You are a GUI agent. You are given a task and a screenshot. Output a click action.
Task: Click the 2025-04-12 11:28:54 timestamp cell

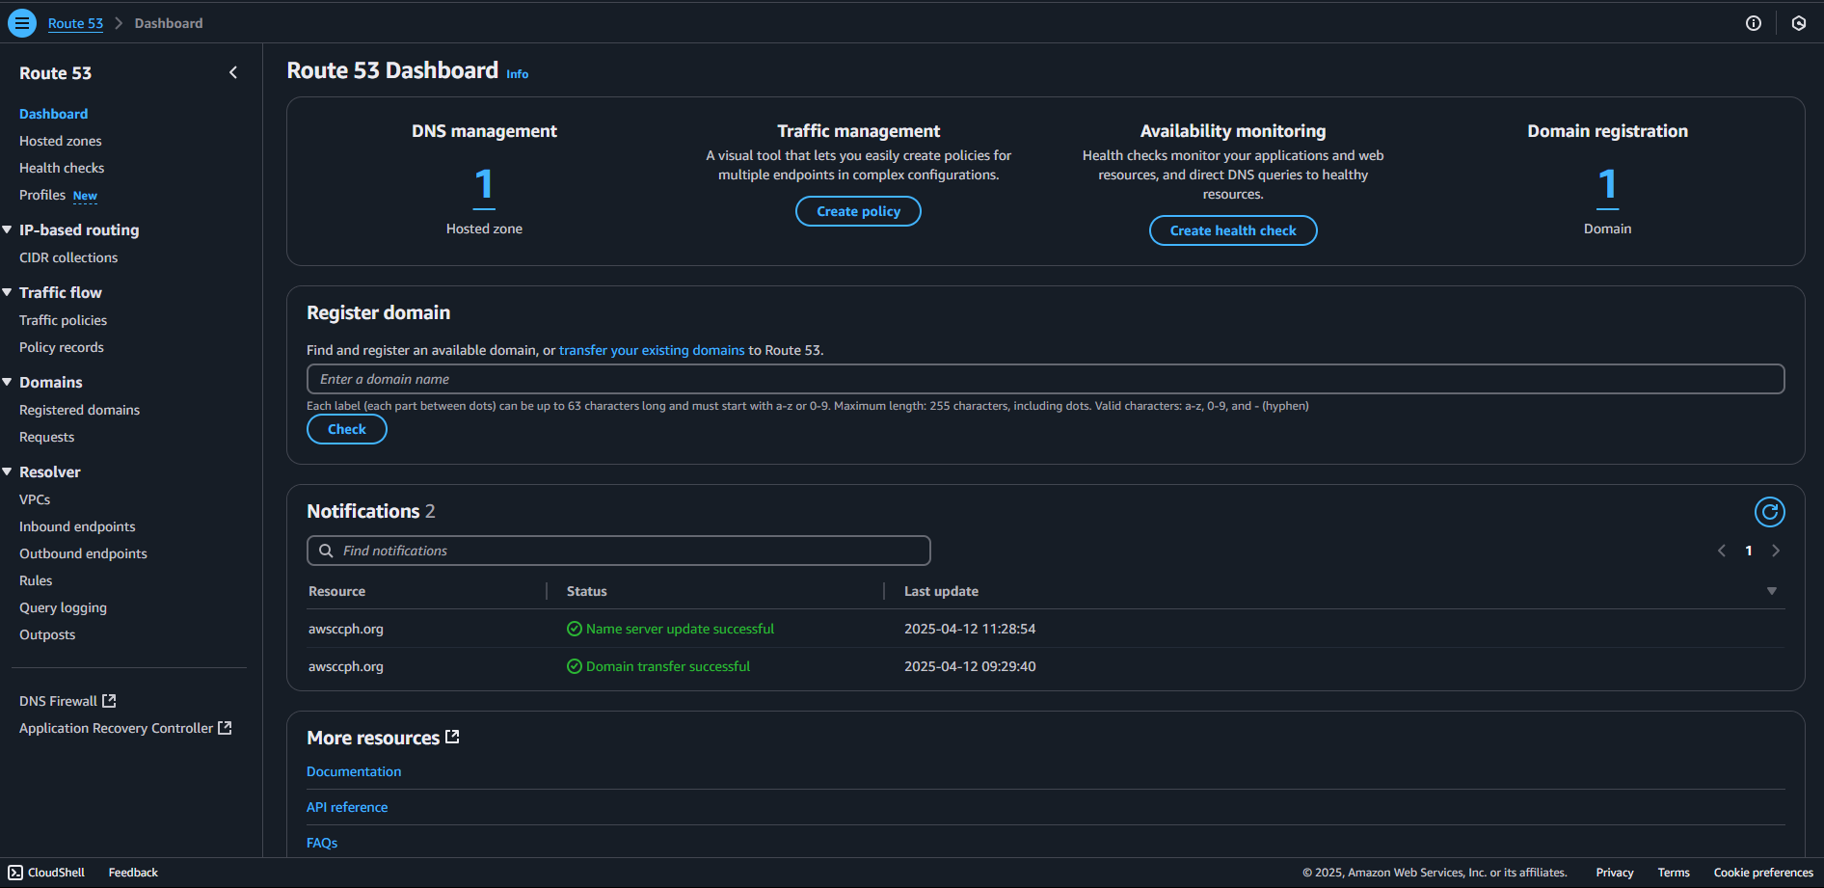[x=970, y=629]
